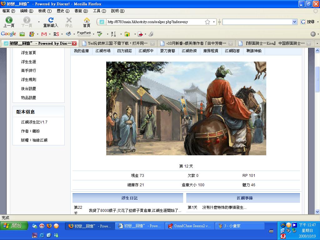The width and height of the screenshot is (320, 240).
Task: Open the 聘請神偷 game tab
Action: pyautogui.click(x=254, y=51)
